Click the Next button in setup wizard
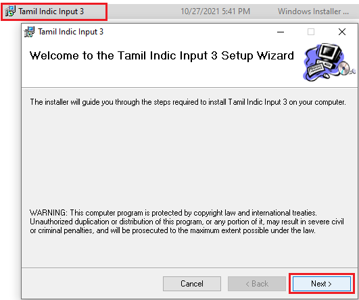Image resolution: width=359 pixels, height=300 pixels. 322,284
